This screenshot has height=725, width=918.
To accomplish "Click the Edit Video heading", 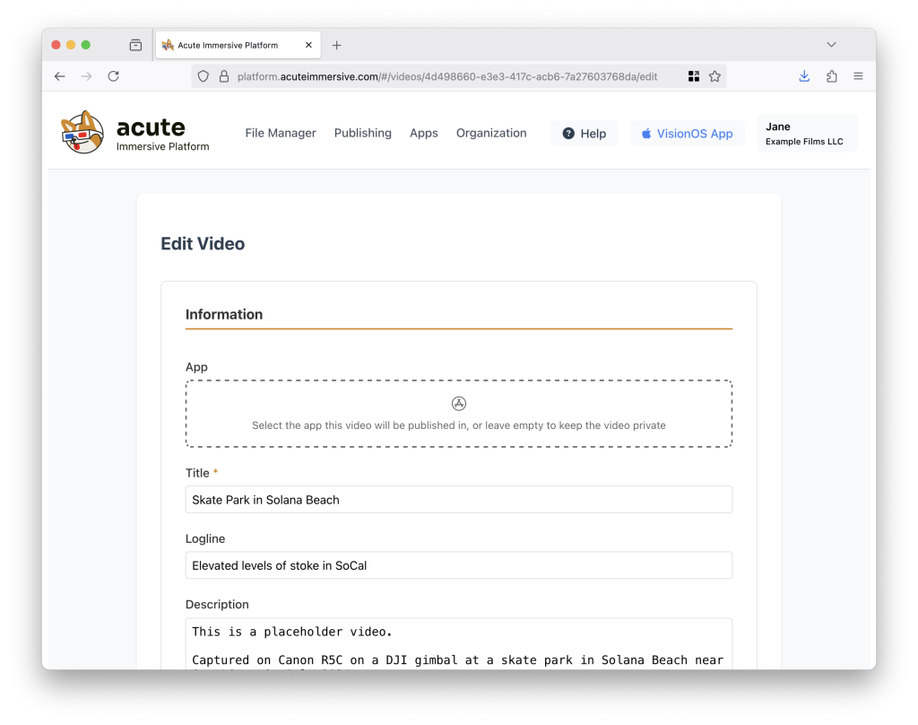I will click(203, 244).
